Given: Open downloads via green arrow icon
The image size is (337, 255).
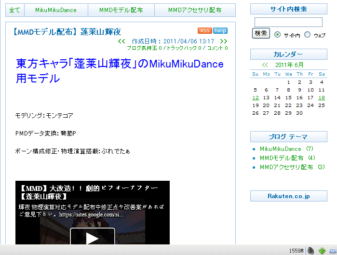Looking at the screenshot, I should click(322, 251).
